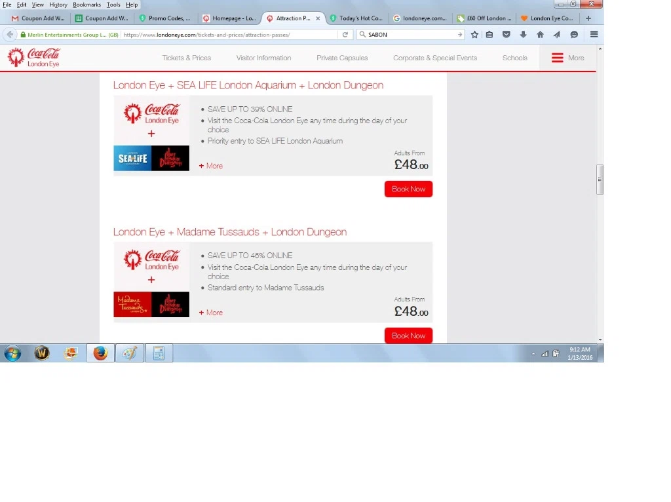Screen dimensions: 671x502
Task: Close the Attraction Passes tab
Action: pyautogui.click(x=318, y=18)
